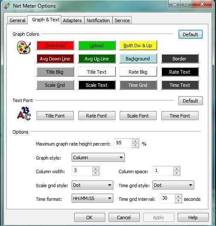Reset text fonts with Default button
Image resolution: width=216 pixels, height=226 pixels.
click(190, 101)
